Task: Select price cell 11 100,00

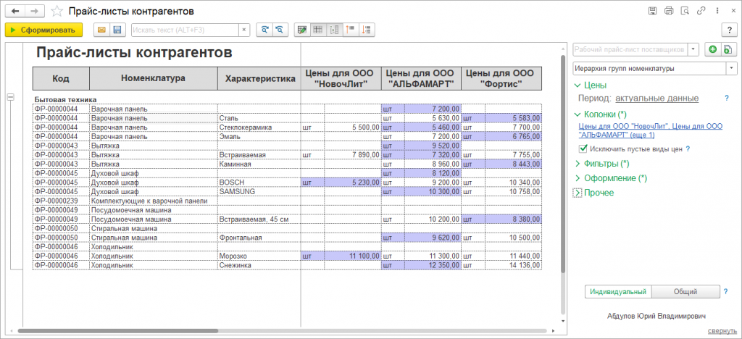Action: pyautogui.click(x=353, y=256)
